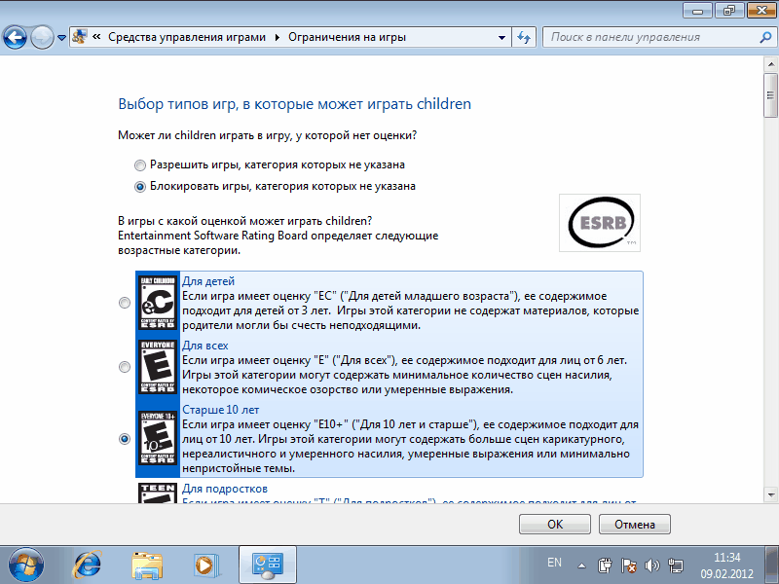Click the Для всех heading
Viewport: 779px width, 584px height.
click(205, 346)
